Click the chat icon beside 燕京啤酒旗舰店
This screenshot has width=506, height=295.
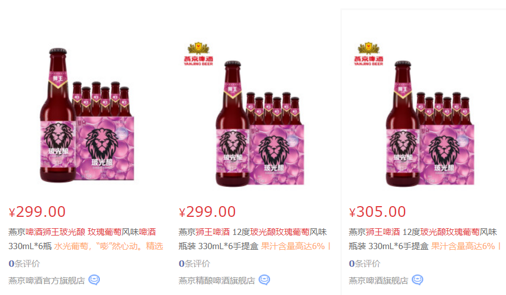click(x=418, y=280)
